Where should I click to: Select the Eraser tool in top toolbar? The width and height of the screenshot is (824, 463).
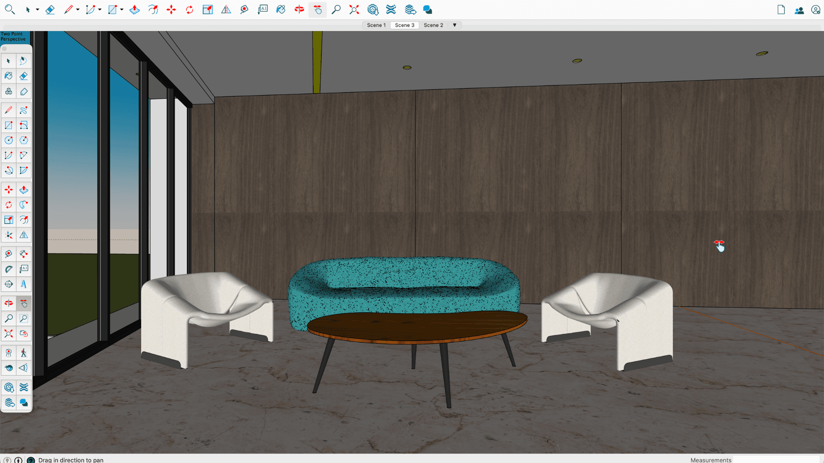coord(50,9)
